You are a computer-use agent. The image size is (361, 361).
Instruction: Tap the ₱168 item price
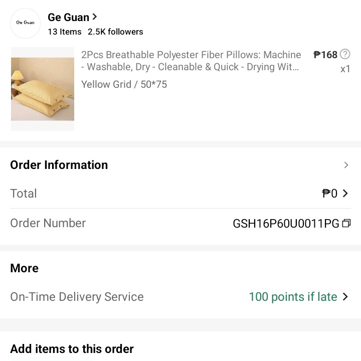(325, 55)
